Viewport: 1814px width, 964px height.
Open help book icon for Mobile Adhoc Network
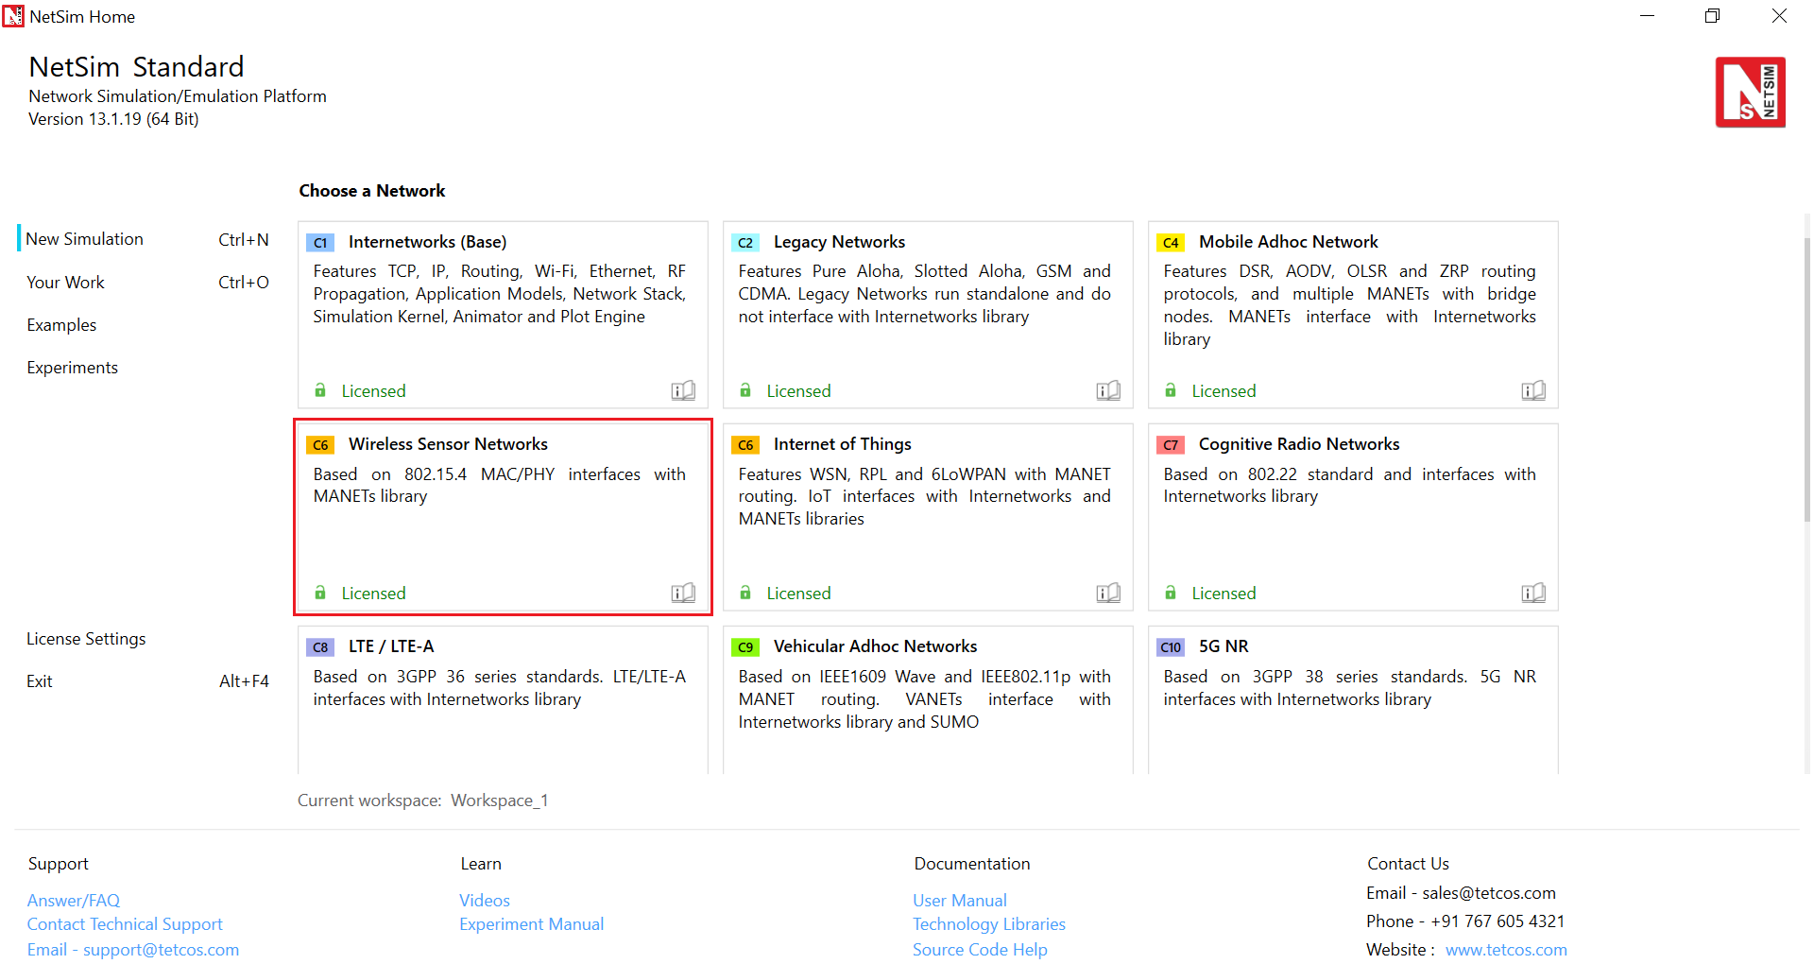(1533, 390)
